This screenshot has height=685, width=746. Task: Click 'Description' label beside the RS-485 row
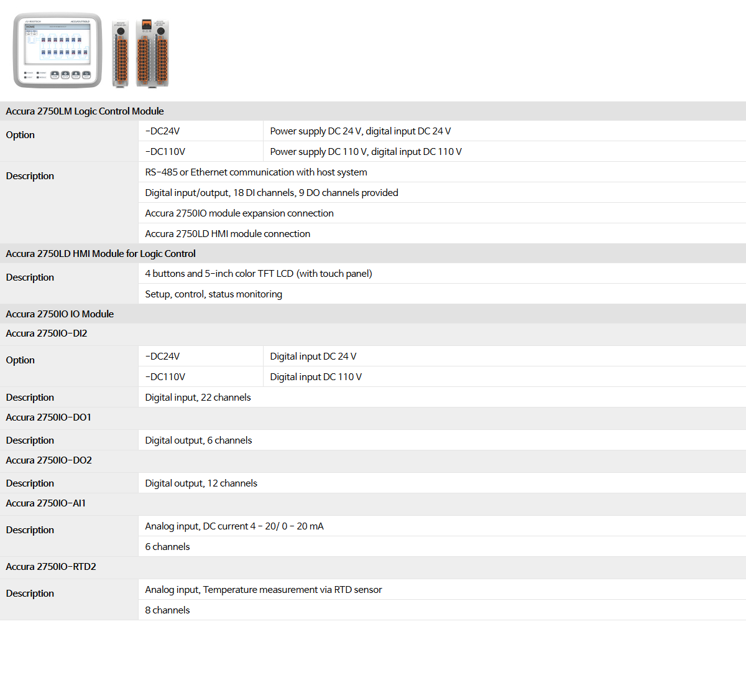[x=30, y=176]
